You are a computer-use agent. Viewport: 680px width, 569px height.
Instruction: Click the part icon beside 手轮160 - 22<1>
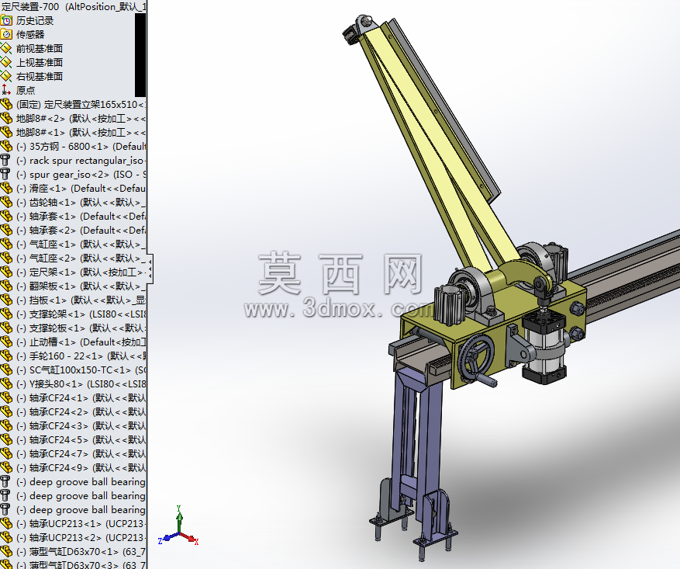click(x=6, y=356)
